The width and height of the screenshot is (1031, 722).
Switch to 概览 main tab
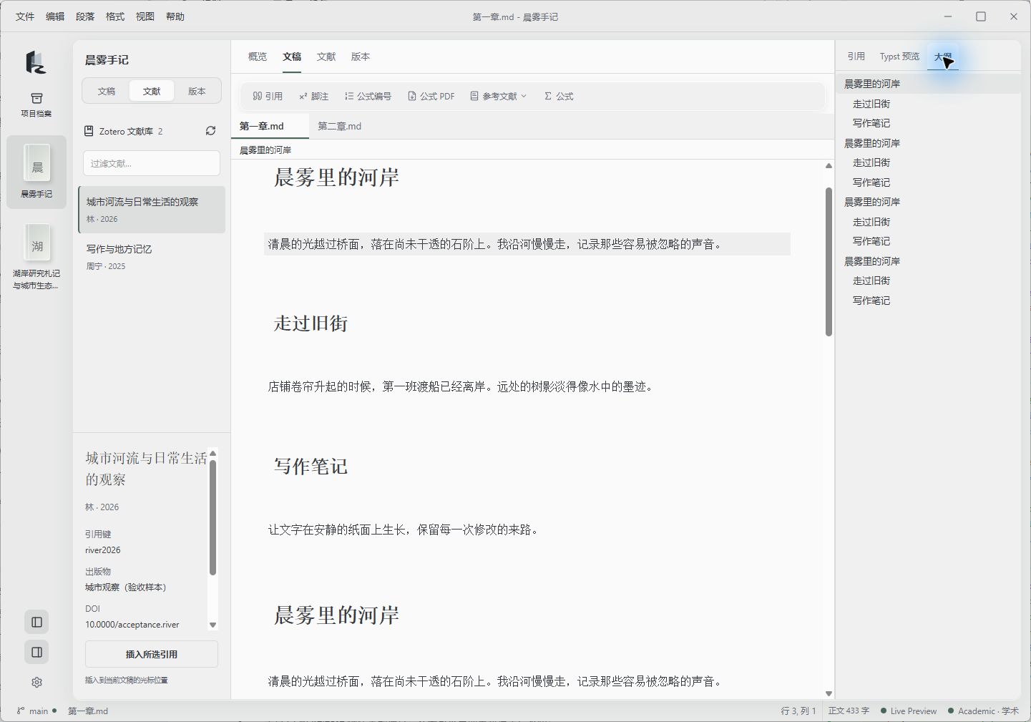click(x=258, y=57)
